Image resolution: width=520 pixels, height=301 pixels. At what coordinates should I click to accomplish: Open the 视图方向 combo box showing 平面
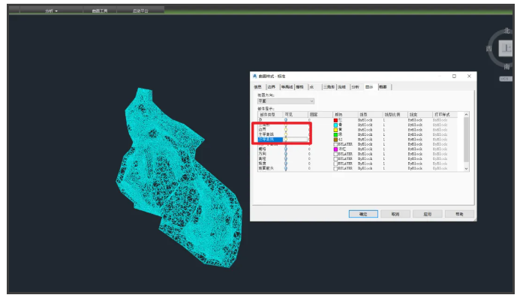coord(286,101)
